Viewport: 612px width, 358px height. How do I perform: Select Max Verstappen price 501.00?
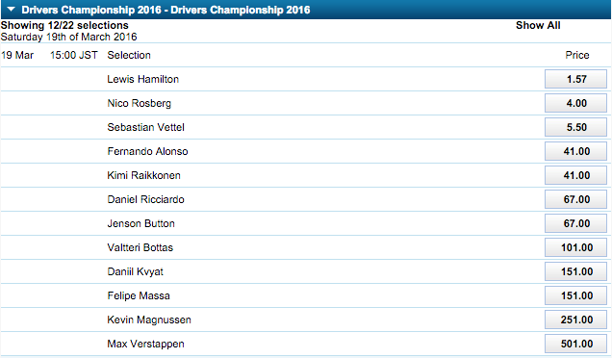[x=575, y=344]
